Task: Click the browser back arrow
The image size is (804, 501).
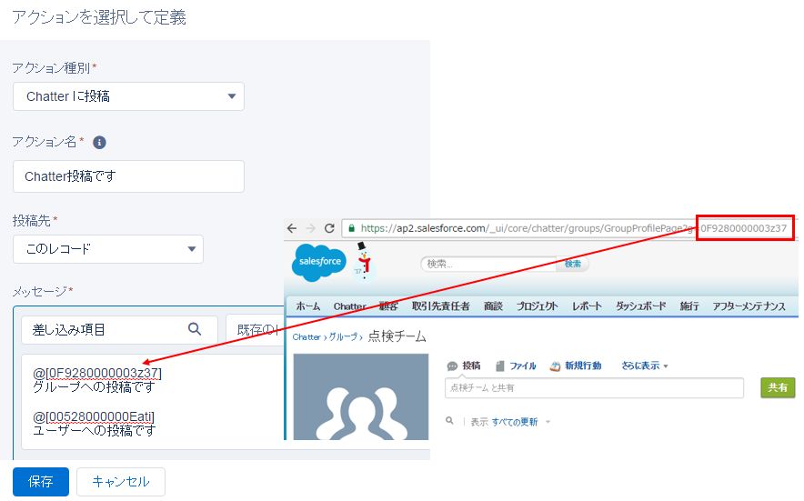Action: 292,228
